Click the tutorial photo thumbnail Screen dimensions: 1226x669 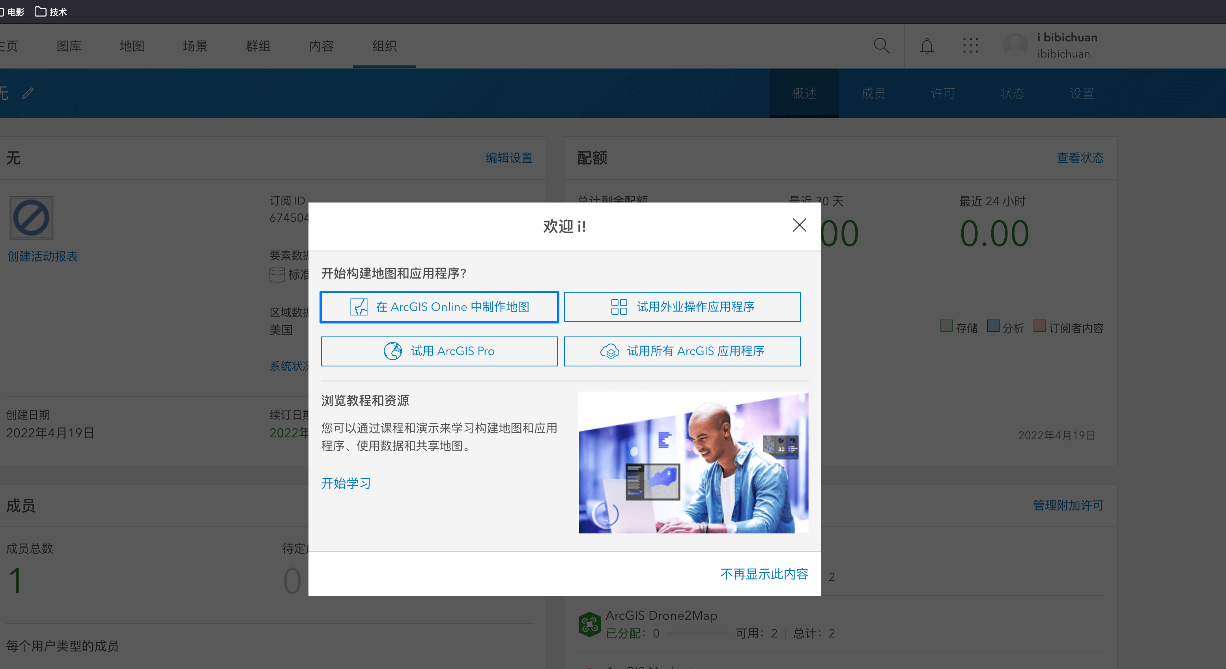pos(693,462)
